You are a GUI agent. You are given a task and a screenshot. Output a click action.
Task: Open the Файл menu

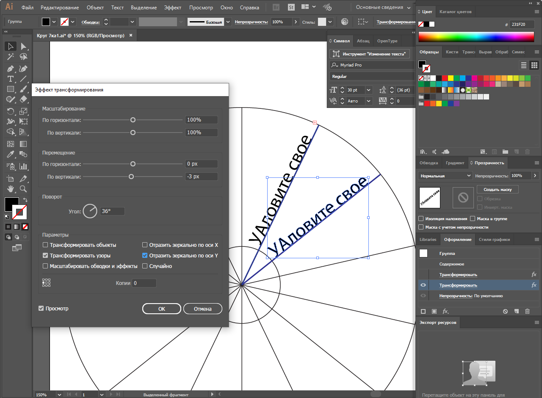click(x=27, y=8)
